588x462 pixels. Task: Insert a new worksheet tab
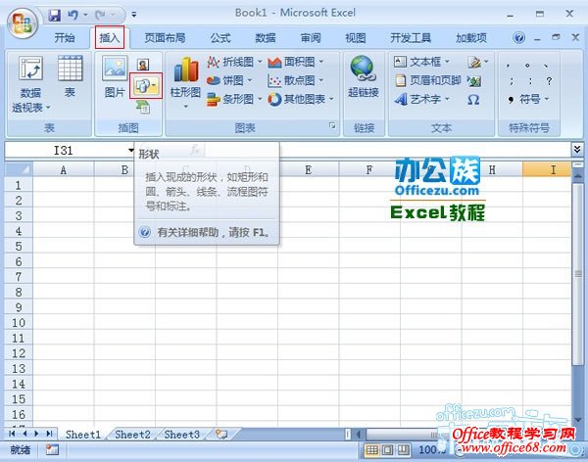pyautogui.click(x=221, y=435)
